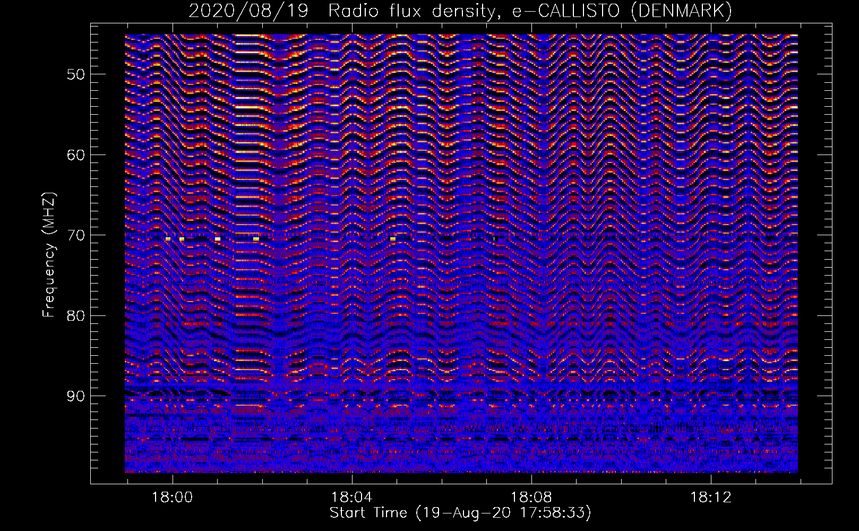Click the "50" frequency tick label
The image size is (859, 531).
pos(76,74)
